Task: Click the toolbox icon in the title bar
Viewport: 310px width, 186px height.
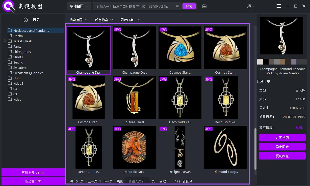Action: [x=204, y=6]
